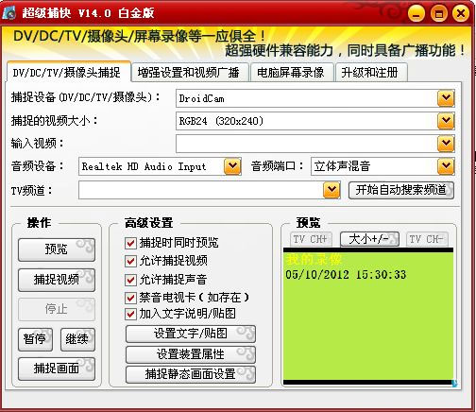Viewport: 476px width, 412px height.
Task: Expand the 捕捉设备 DroidCam dropdown arrow
Action: [x=446, y=98]
